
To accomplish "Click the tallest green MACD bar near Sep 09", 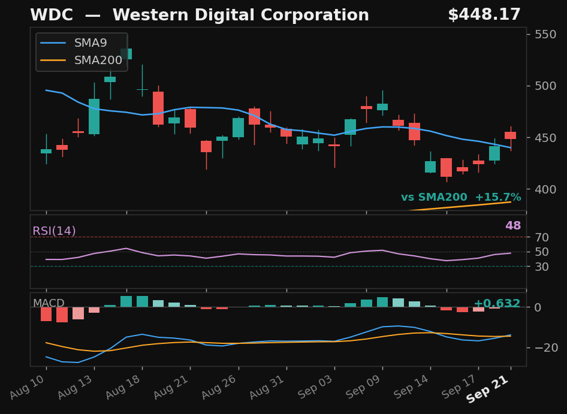I will [x=382, y=303].
